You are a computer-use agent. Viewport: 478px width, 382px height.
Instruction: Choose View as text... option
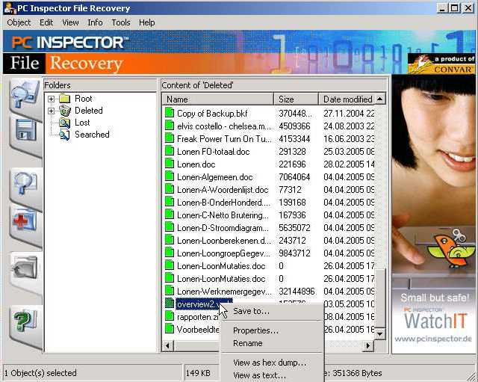point(272,375)
